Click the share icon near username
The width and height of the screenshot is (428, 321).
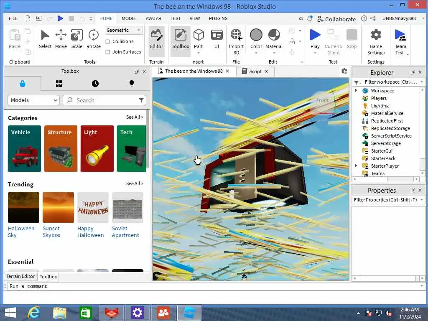pos(373,18)
